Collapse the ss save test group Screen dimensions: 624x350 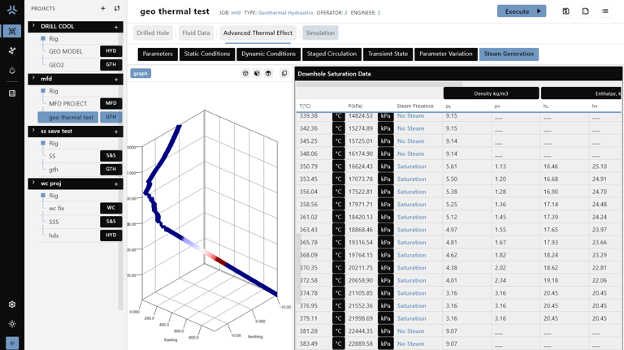(33, 131)
